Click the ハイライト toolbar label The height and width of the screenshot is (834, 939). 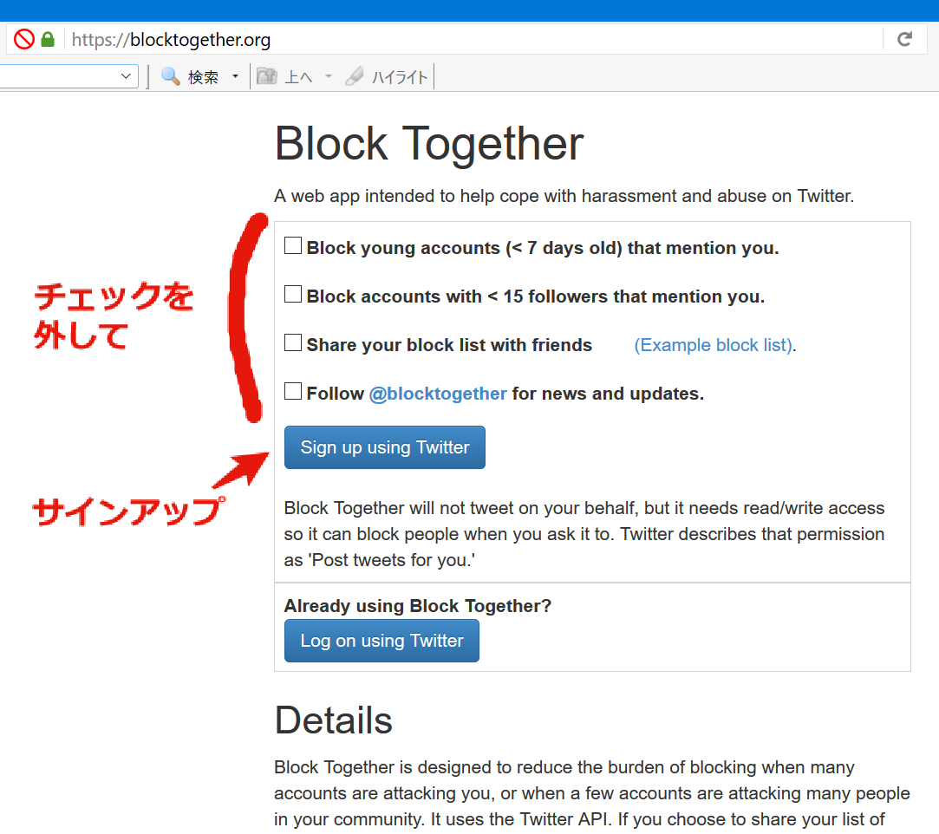(400, 77)
